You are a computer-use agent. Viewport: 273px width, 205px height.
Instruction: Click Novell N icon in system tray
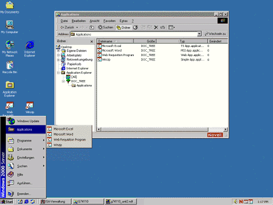tap(241, 202)
